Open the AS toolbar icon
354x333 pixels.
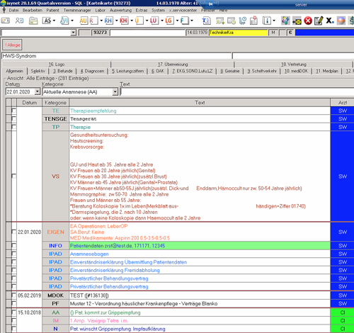click(x=47, y=21)
